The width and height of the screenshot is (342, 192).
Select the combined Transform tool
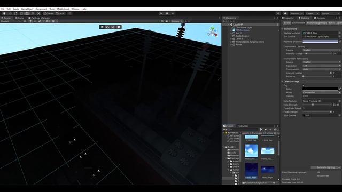(33, 13)
